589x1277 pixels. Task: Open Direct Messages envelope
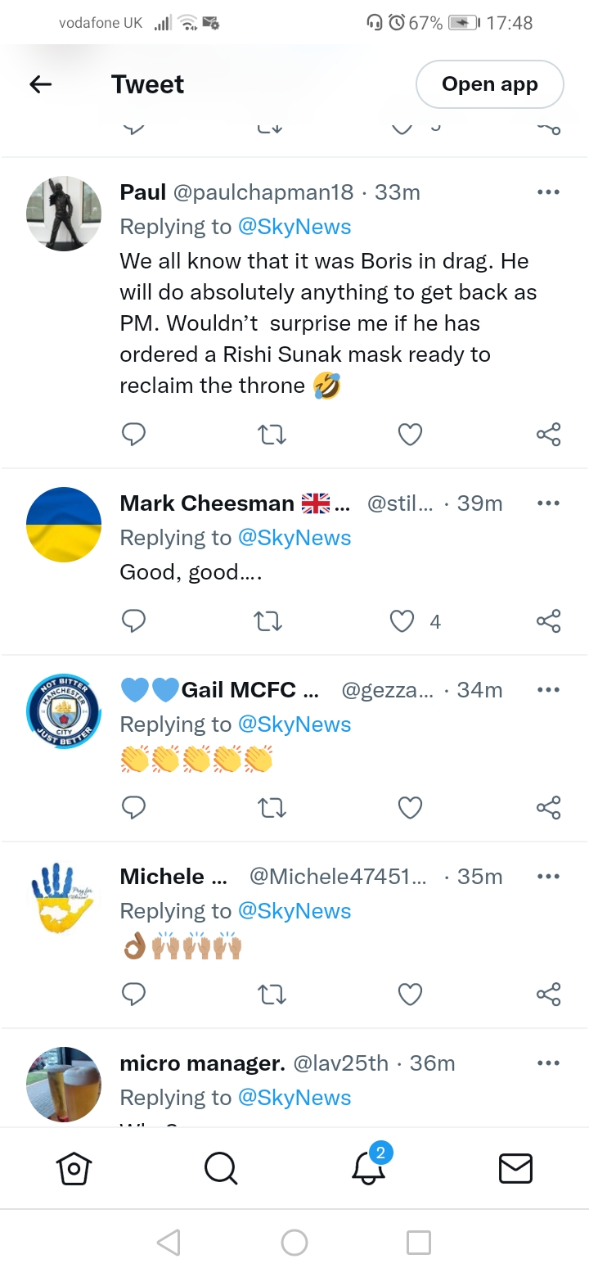[515, 1168]
